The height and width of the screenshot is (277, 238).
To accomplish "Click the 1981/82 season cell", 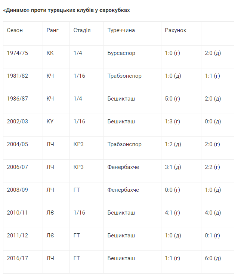I will 18,76.
